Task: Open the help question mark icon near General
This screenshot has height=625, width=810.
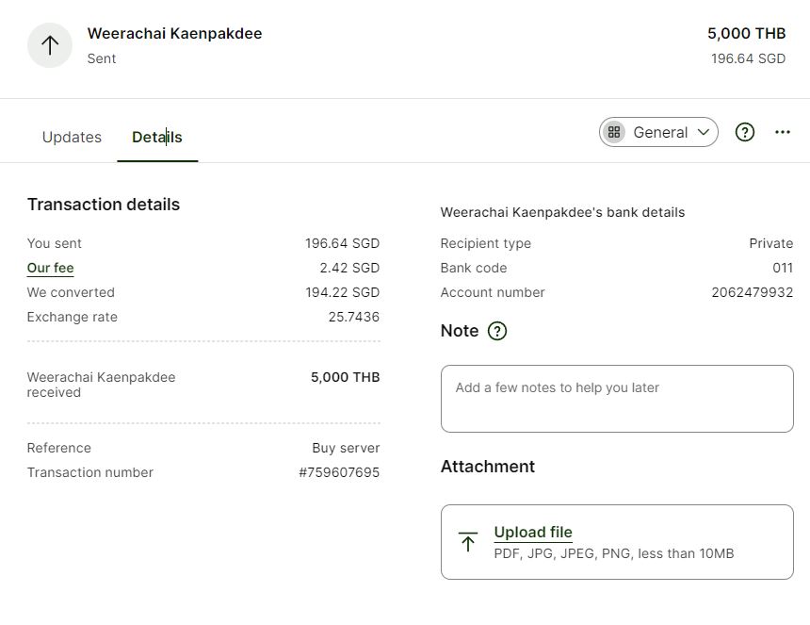Action: [x=744, y=132]
